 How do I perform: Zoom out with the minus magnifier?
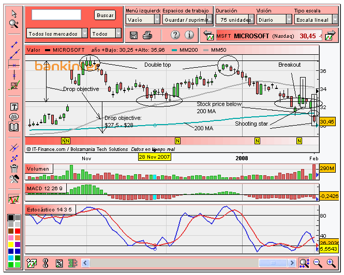tap(318, 263)
